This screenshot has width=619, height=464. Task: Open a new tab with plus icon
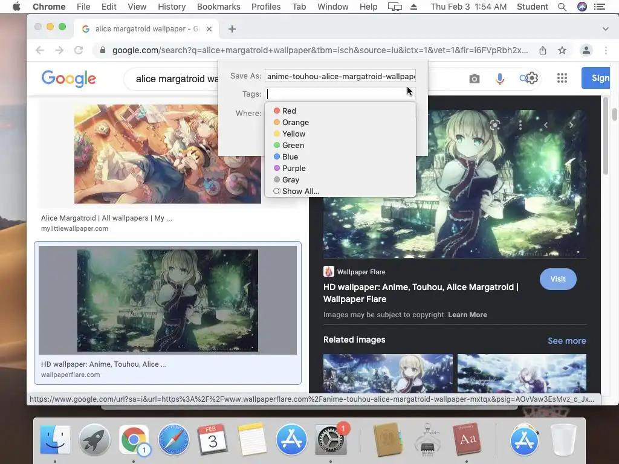point(232,29)
